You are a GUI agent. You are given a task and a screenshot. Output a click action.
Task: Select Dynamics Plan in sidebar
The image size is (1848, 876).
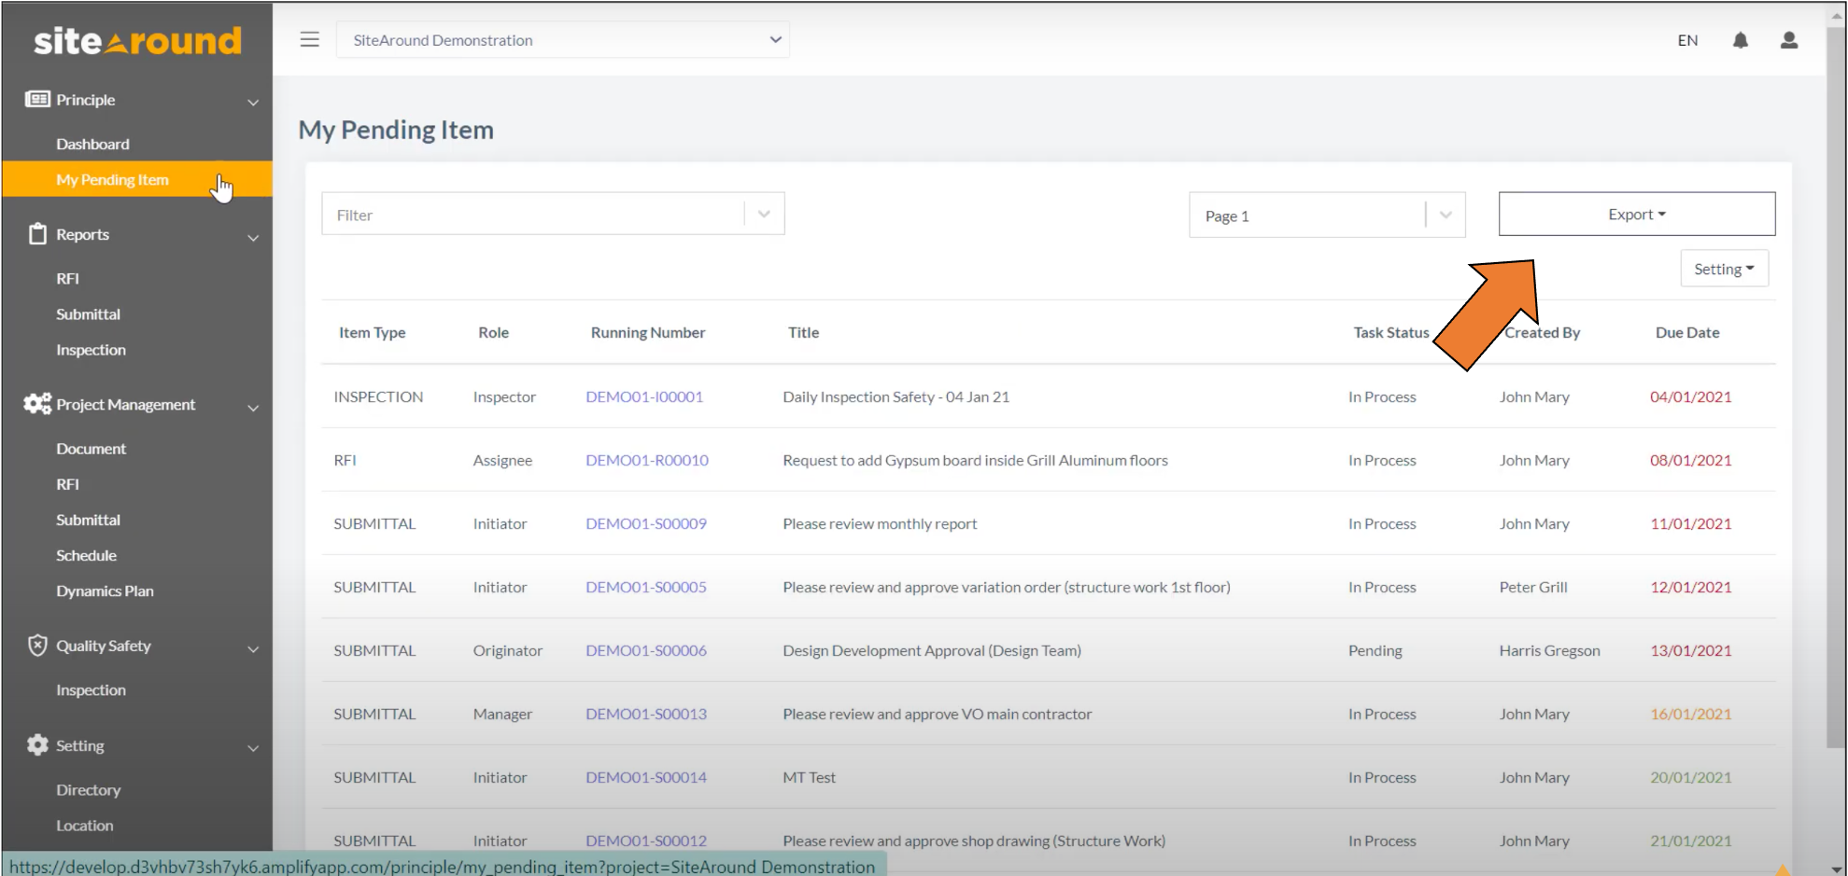click(x=105, y=591)
